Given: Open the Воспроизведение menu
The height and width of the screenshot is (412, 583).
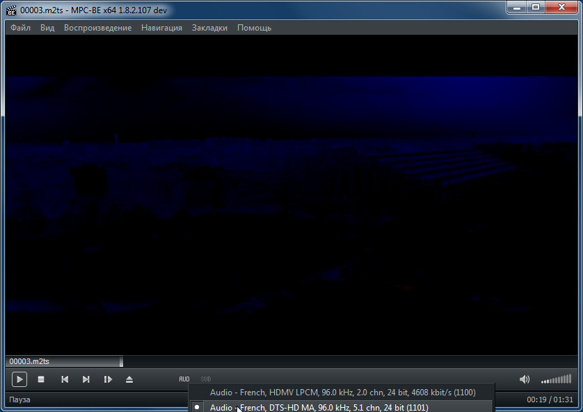Looking at the screenshot, I should (x=98, y=28).
